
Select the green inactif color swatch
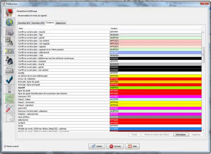[156, 88]
